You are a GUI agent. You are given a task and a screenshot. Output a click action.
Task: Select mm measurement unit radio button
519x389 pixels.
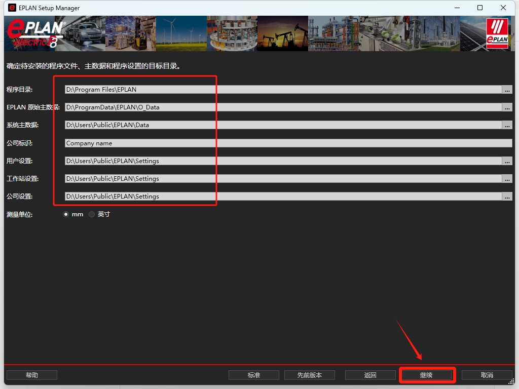(66, 214)
